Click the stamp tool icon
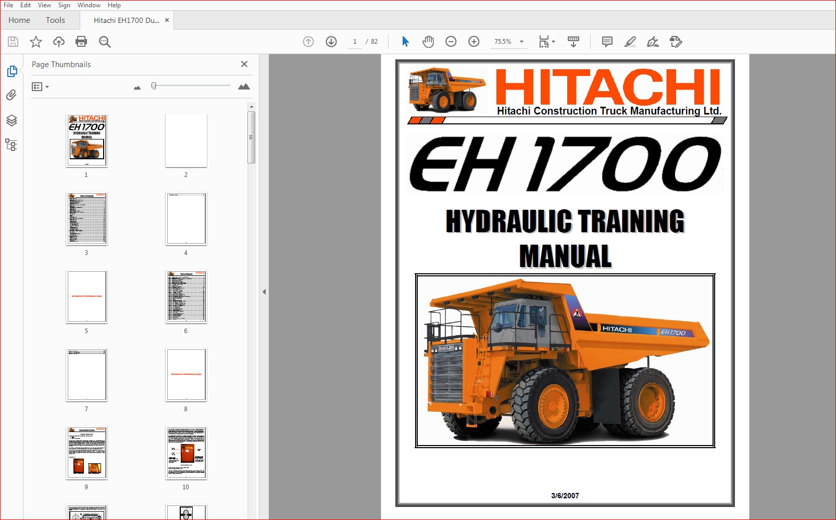The width and height of the screenshot is (836, 520). 676,42
